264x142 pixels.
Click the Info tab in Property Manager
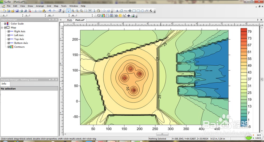[4, 84]
